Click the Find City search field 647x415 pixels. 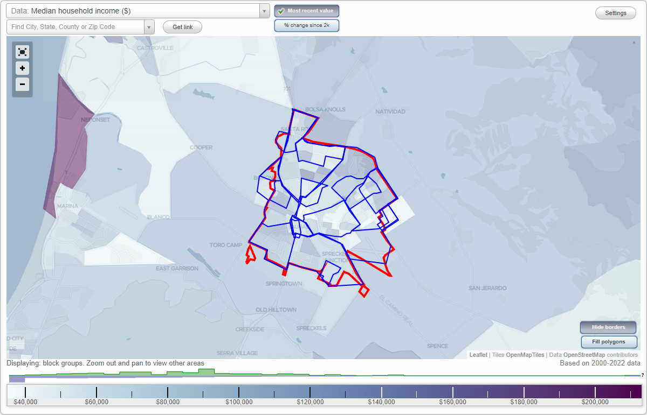click(x=75, y=25)
